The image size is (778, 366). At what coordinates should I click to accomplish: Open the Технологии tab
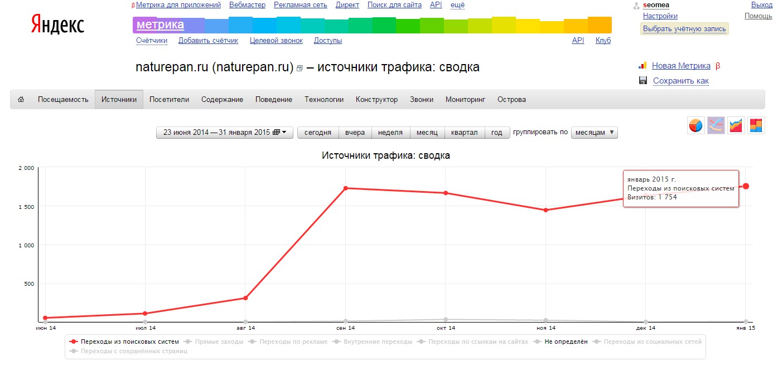(324, 100)
